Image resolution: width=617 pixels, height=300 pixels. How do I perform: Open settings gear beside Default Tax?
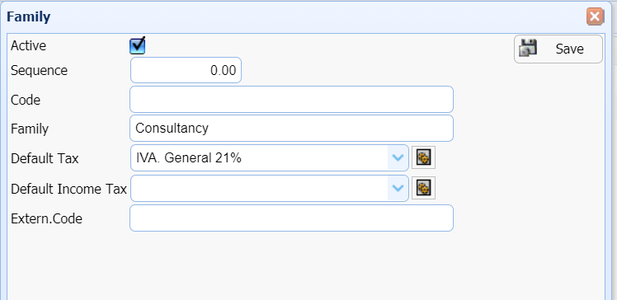[x=423, y=157]
